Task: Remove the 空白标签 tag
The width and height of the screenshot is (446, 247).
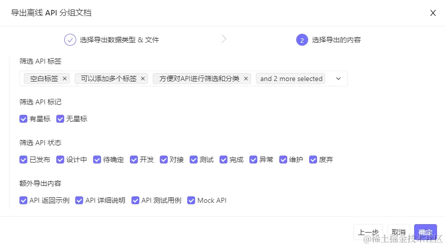Action: pos(65,79)
